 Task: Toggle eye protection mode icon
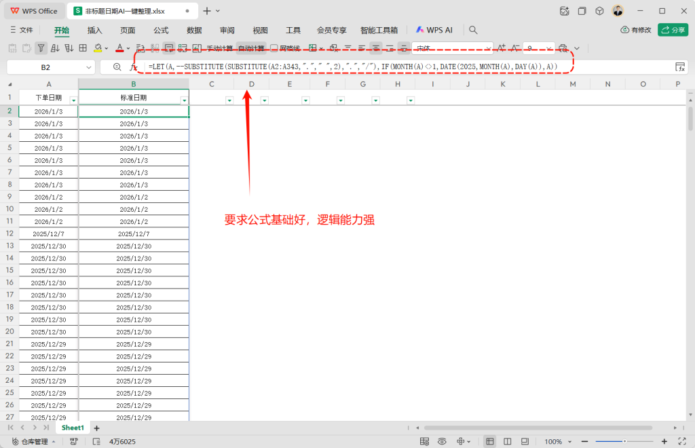(x=442, y=441)
